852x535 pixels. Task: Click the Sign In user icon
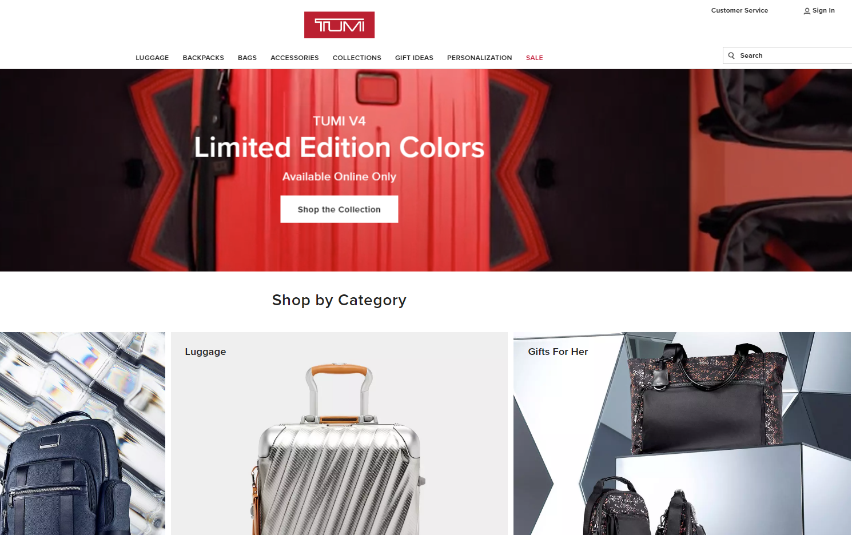[x=807, y=11]
